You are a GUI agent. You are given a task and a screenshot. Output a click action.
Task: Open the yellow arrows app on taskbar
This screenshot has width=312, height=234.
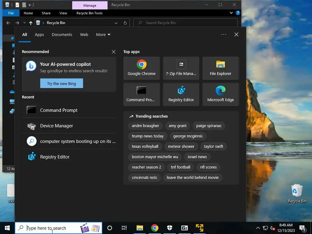(199, 228)
